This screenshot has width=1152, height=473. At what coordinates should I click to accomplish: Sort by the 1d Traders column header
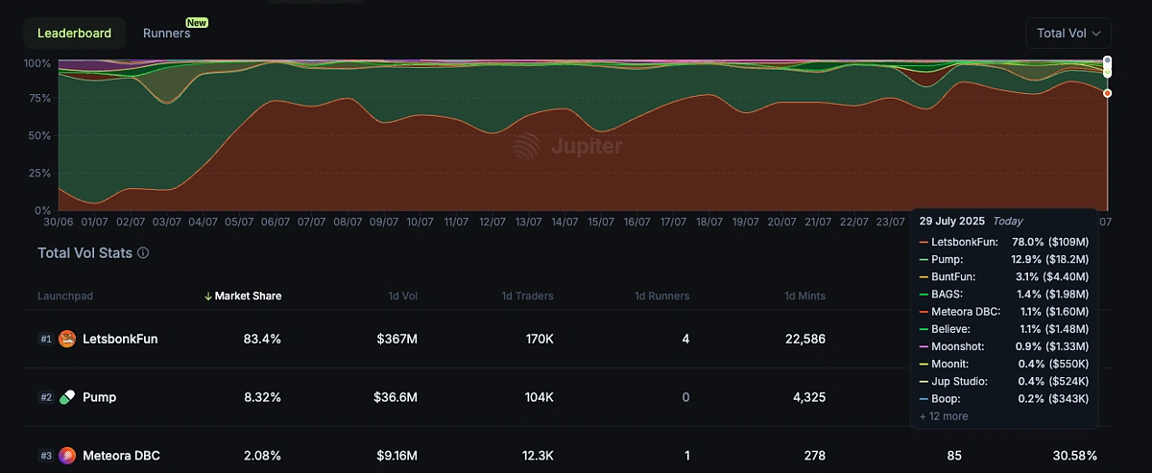click(x=527, y=296)
